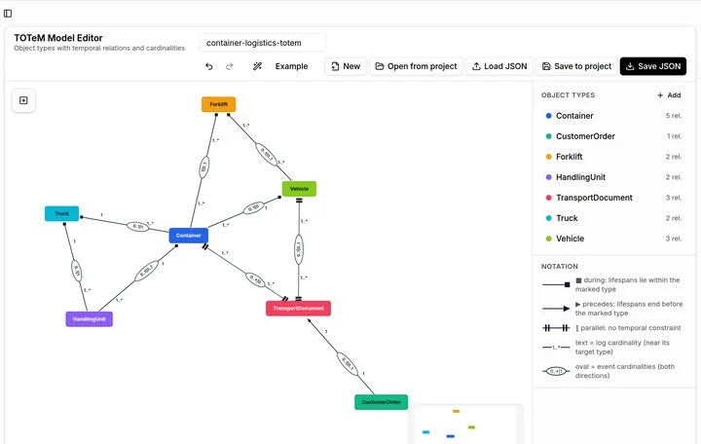Click the cardinality oval between Forklift and Vehicle
This screenshot has width=701, height=444.
point(267,154)
